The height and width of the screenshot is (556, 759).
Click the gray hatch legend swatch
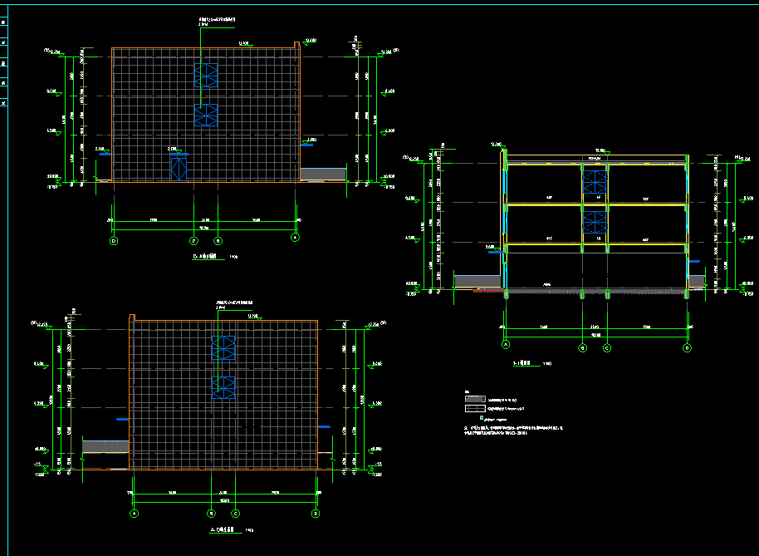click(x=474, y=401)
